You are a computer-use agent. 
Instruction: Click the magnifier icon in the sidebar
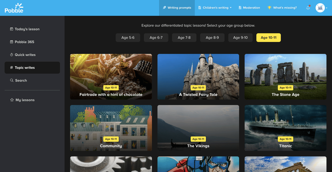pyautogui.click(x=12, y=80)
